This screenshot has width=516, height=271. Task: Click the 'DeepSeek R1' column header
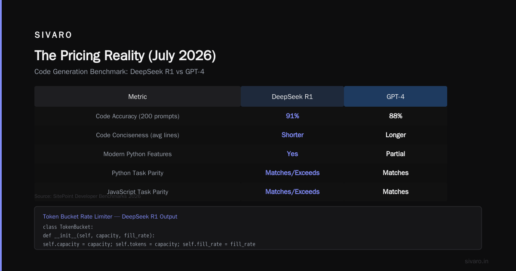[x=292, y=97]
